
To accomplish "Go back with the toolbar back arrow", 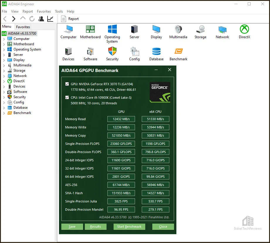I will click(5, 19).
